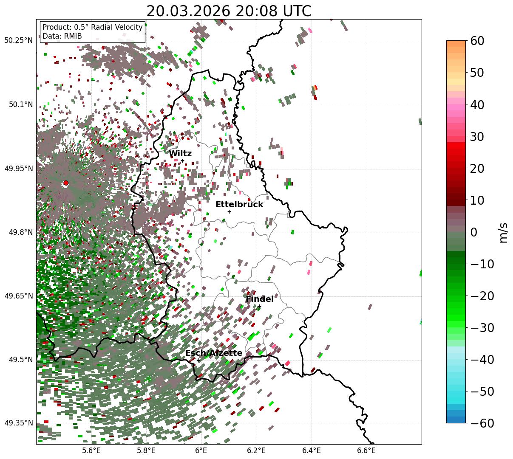Click the colorbar tick label −40
The height and width of the screenshot is (459, 513).
click(x=482, y=359)
